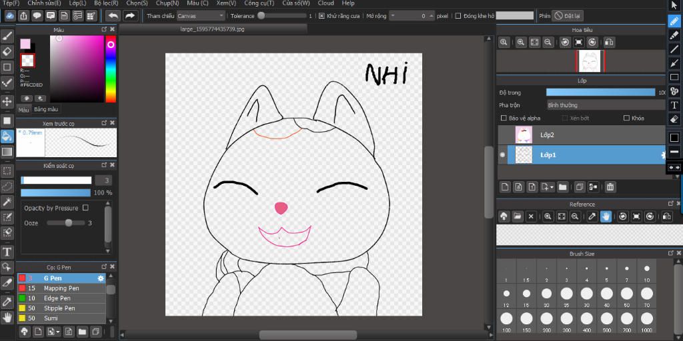This screenshot has width=683, height=341.
Task: Open the Tham chiếu Canvas dropdown
Action: (201, 16)
